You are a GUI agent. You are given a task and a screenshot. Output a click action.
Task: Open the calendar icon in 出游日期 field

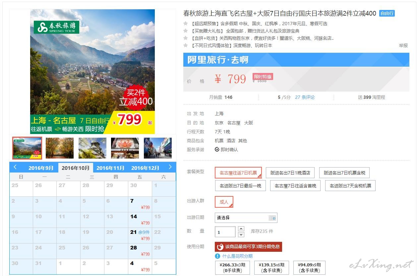(x=272, y=218)
